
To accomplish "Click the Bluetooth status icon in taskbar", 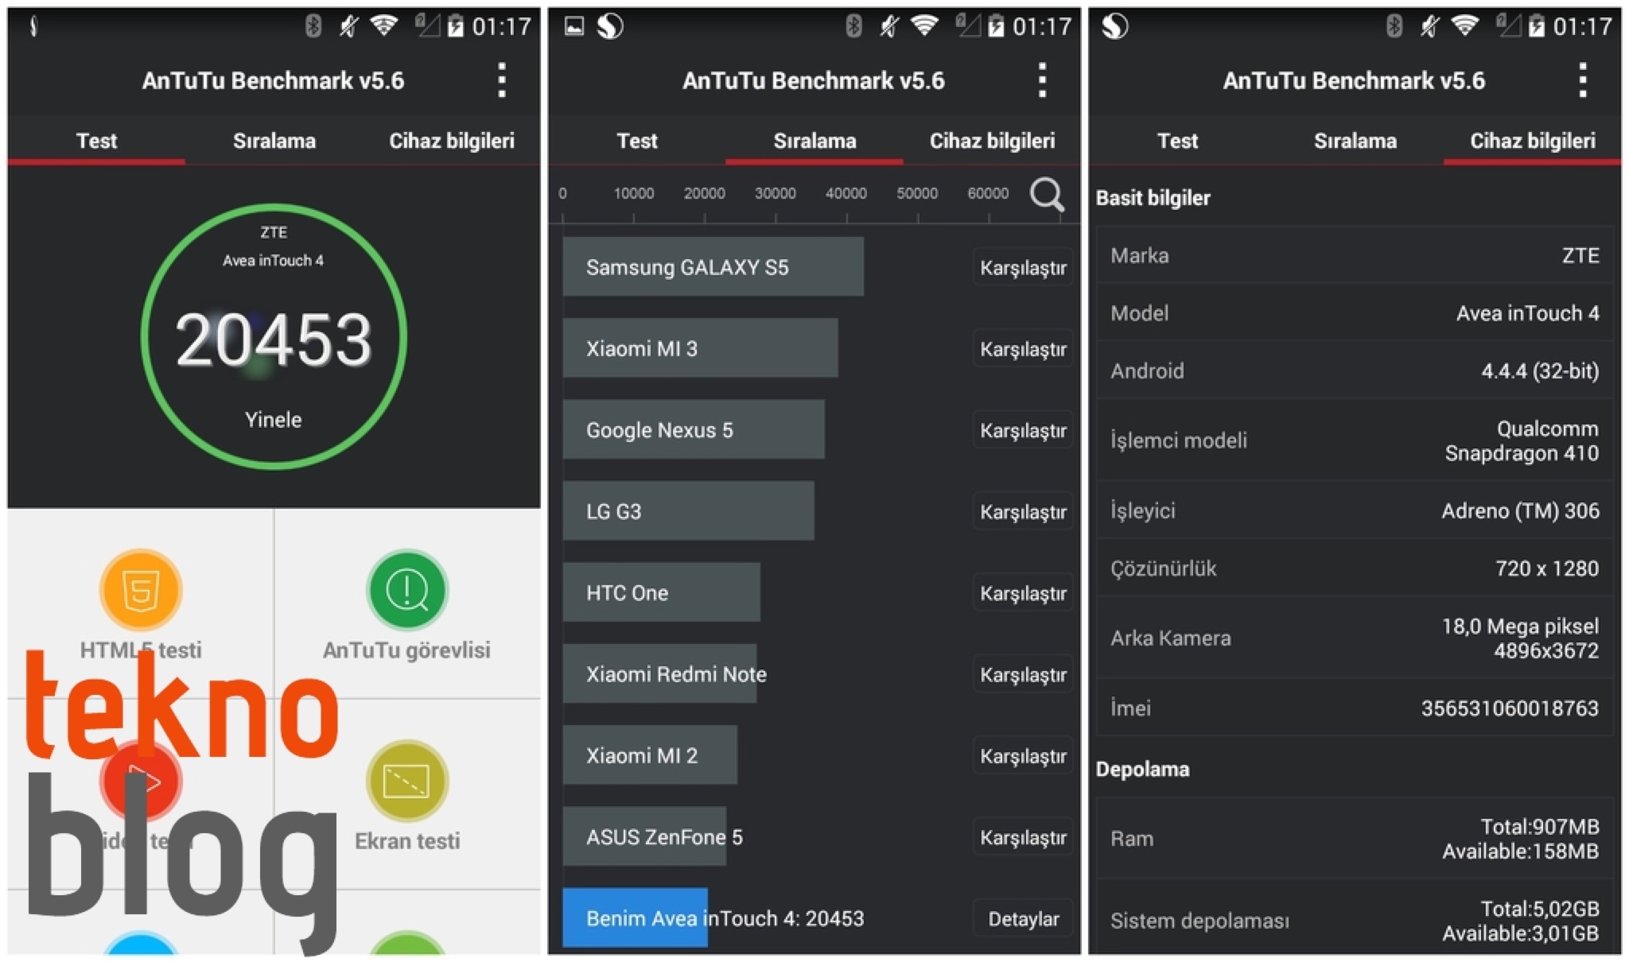I will 265,17.
